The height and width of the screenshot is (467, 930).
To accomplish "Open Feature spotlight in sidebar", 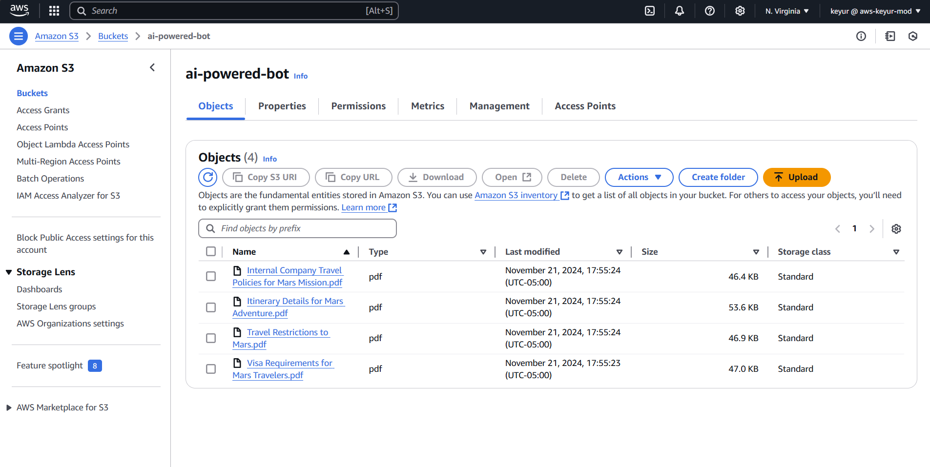I will coord(50,365).
